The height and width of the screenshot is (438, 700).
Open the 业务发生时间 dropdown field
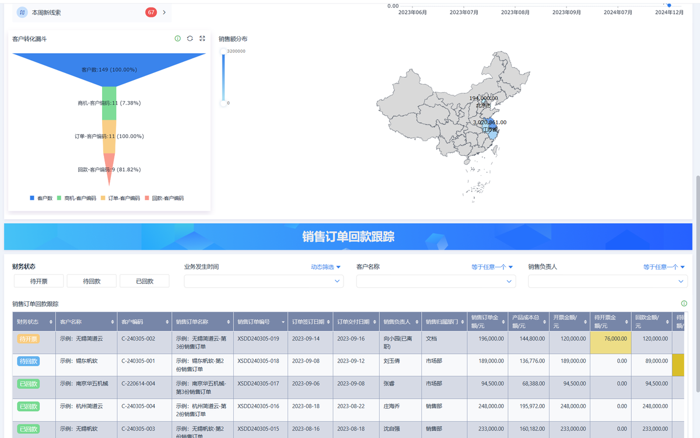(x=264, y=281)
